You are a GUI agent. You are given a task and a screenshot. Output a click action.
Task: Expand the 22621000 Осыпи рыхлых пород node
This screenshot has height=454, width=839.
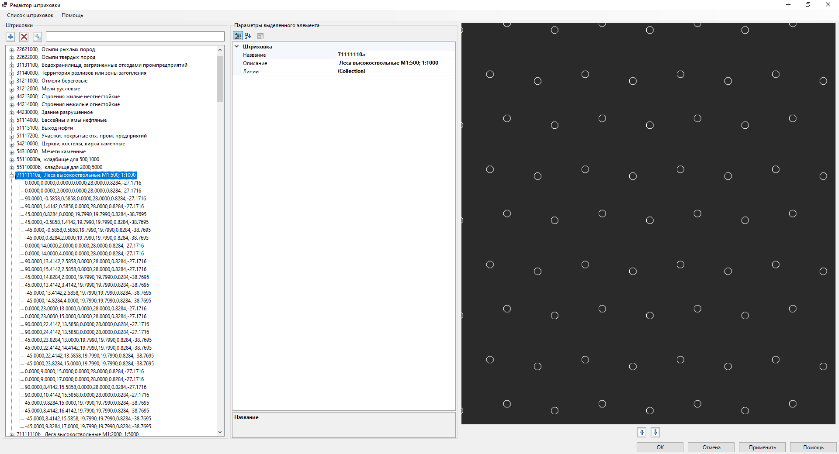12,50
